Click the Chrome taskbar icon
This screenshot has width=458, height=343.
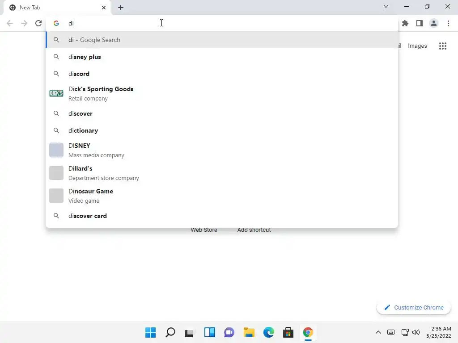tap(308, 332)
